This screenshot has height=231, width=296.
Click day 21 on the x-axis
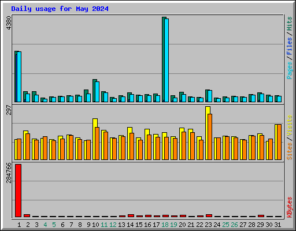click(191, 225)
